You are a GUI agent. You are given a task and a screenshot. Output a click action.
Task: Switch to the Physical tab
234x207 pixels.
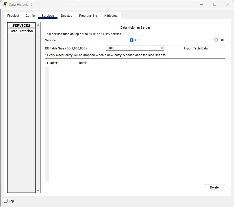coord(13,16)
